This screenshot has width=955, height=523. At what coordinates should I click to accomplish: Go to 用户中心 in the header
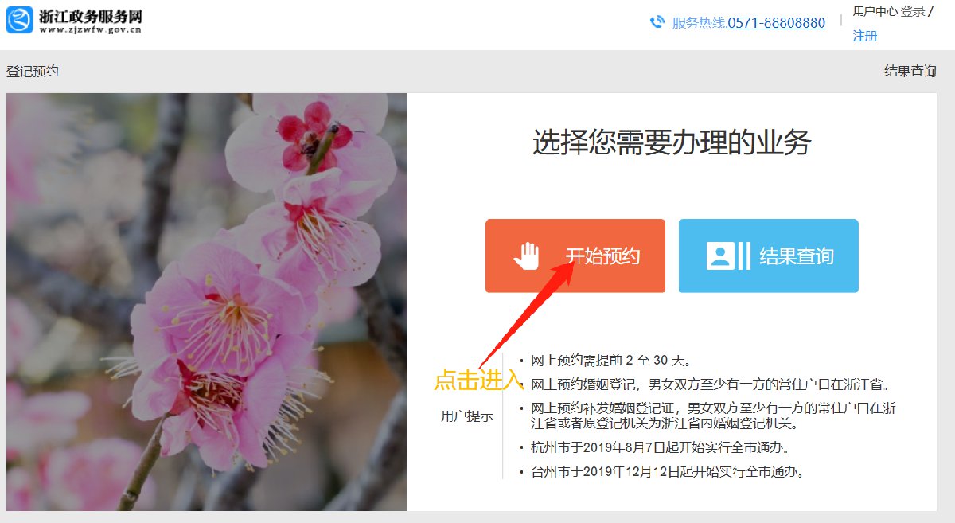point(875,11)
